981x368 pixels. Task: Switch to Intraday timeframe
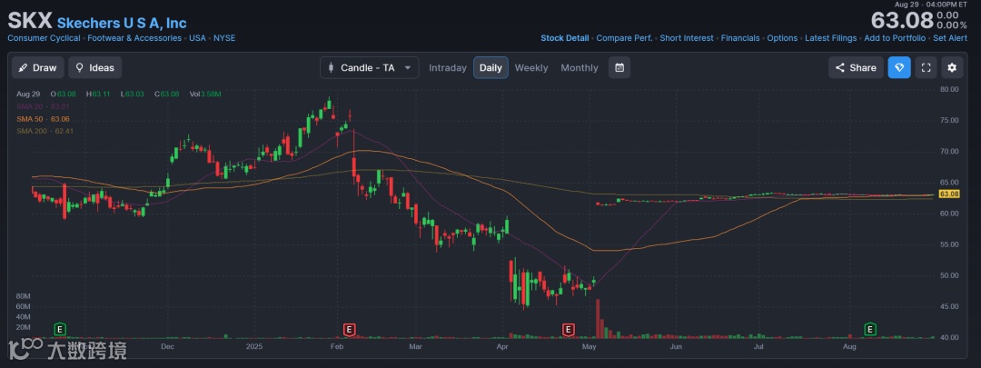[447, 67]
